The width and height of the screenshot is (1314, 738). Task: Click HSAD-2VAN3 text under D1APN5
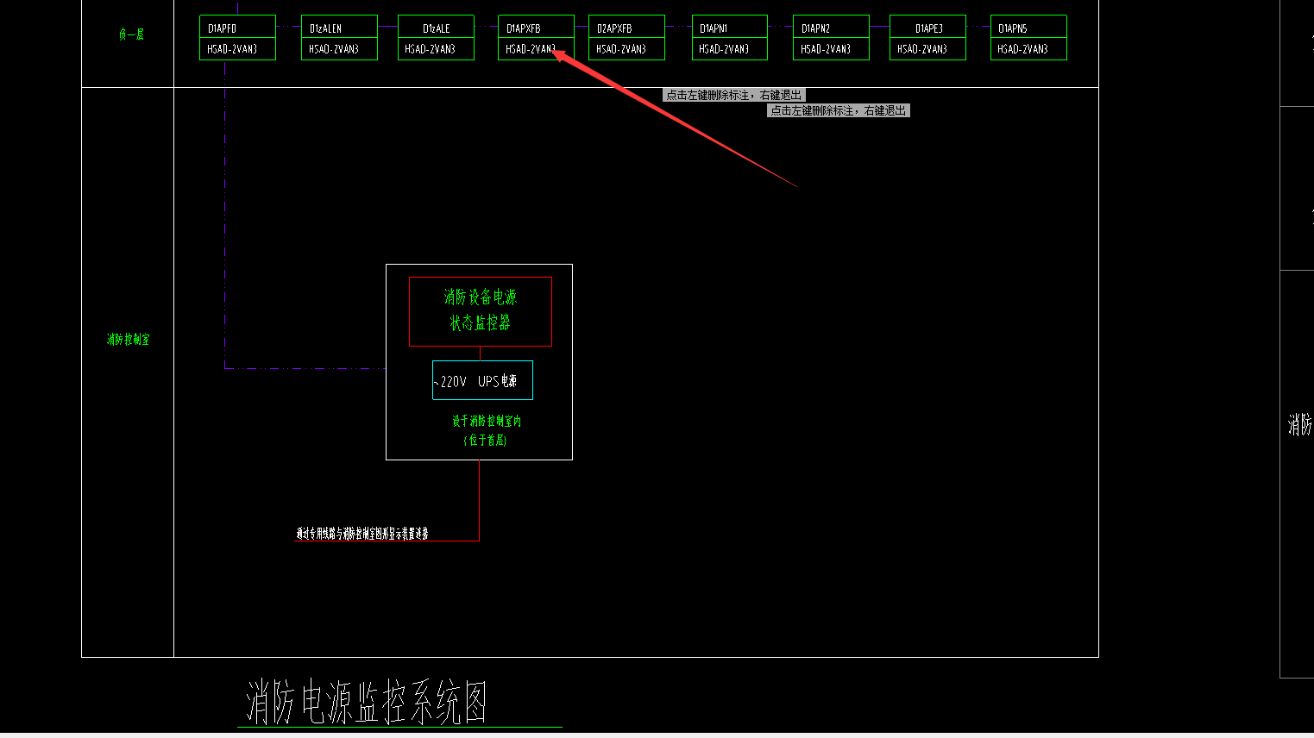coord(1022,49)
